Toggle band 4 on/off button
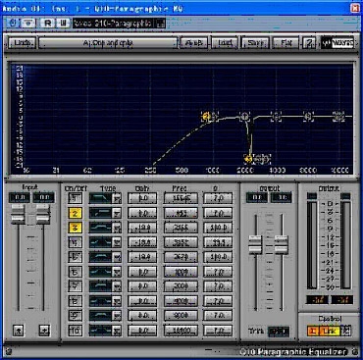 (75, 242)
